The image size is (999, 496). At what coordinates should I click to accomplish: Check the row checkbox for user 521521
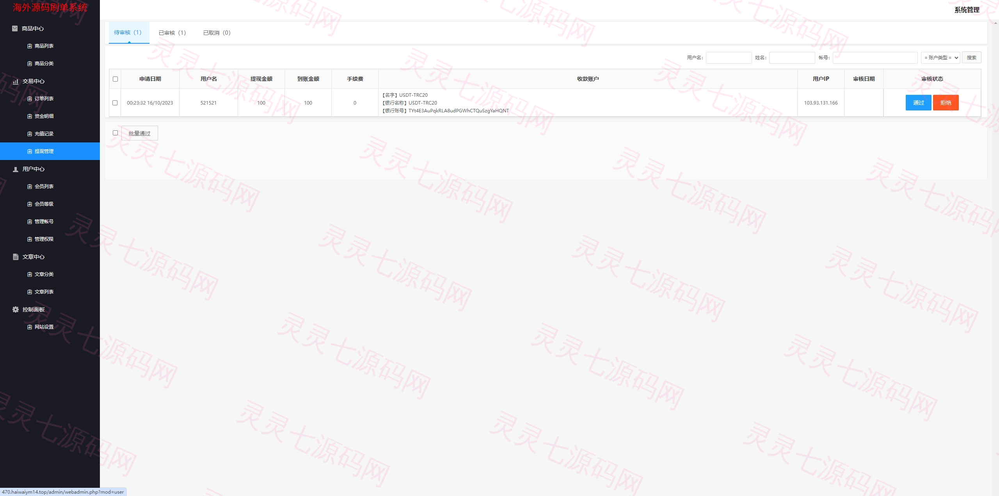click(115, 103)
